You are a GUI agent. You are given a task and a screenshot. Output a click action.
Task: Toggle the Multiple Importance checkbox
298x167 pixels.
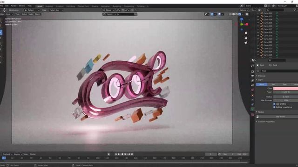point(274,107)
